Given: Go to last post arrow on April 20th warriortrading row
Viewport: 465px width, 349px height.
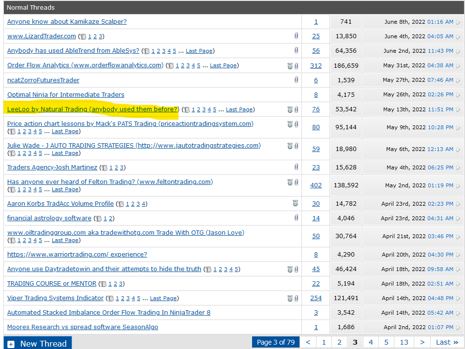Looking at the screenshot, I should (x=458, y=255).
